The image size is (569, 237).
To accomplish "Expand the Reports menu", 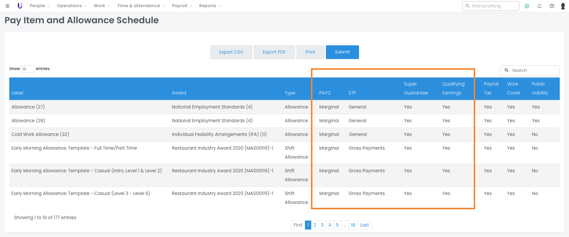I will pyautogui.click(x=210, y=6).
